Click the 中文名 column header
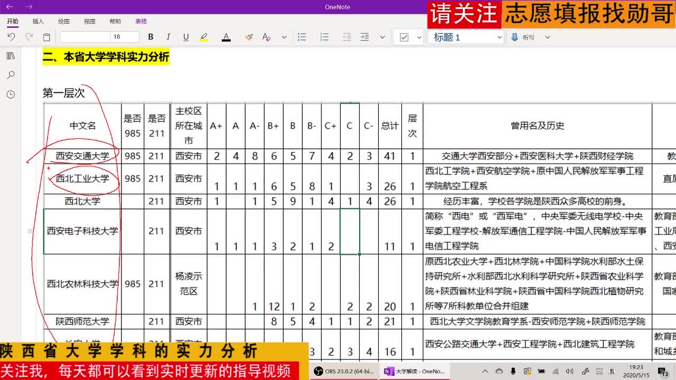676x380 pixels. point(82,126)
